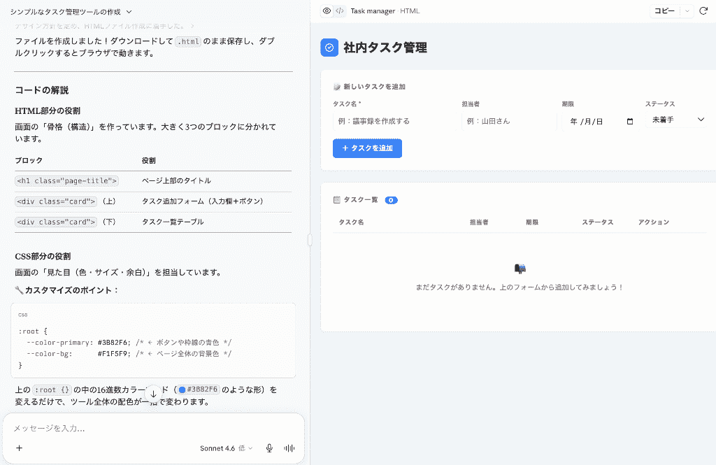The width and height of the screenshot is (716, 465).
Task: Click the タスク一覧テーブル table cell
Action: (x=173, y=222)
